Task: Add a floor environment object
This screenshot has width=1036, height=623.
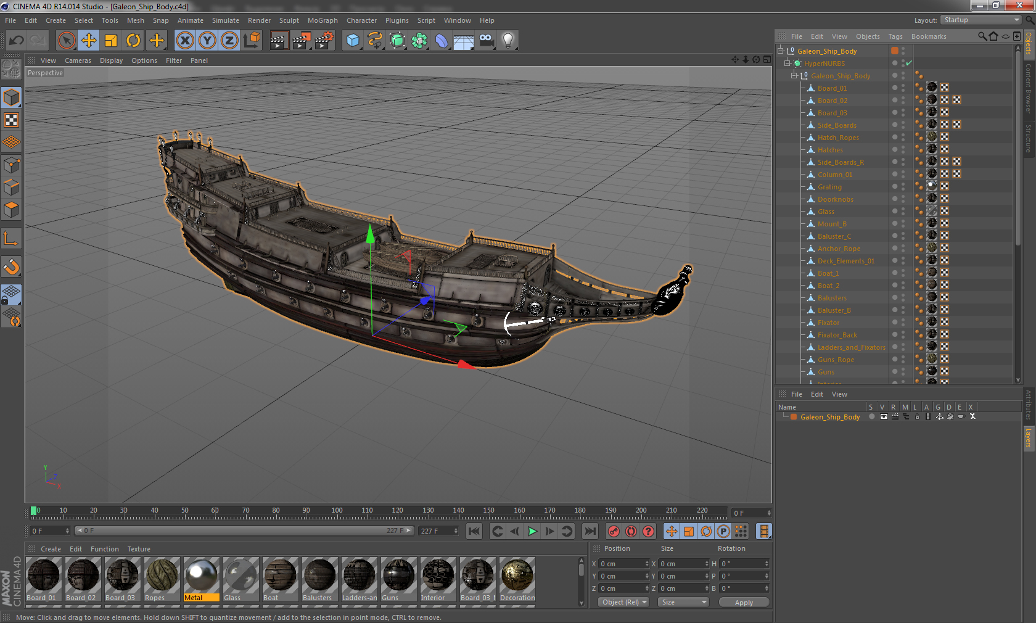Action: [x=464, y=41]
